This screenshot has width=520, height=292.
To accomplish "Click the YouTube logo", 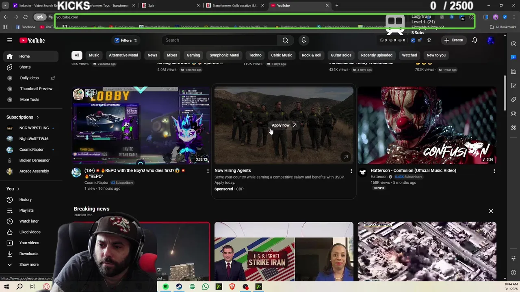I will pyautogui.click(x=32, y=40).
